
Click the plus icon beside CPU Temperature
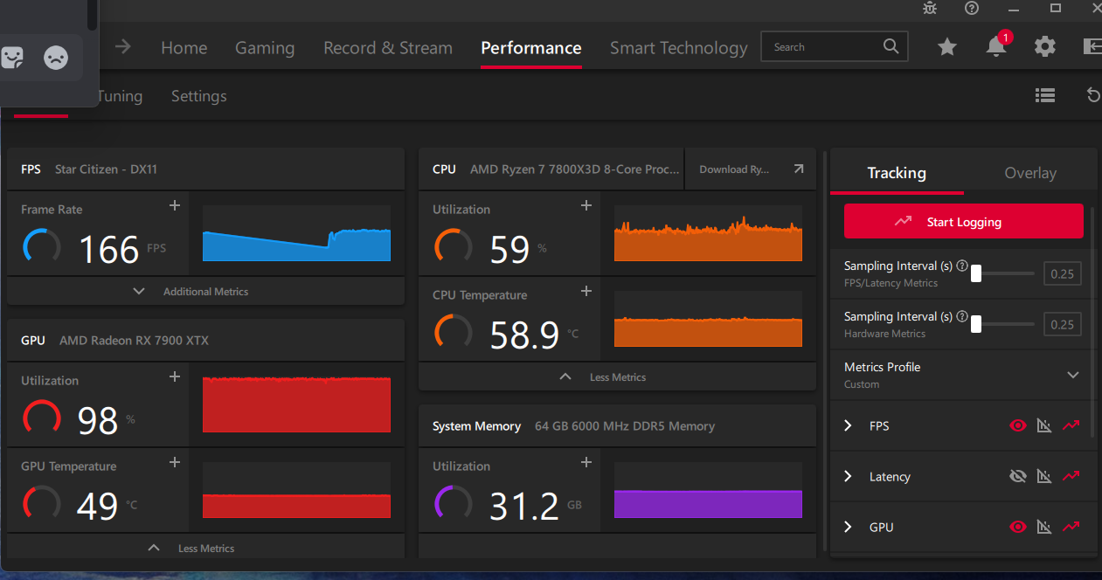(x=586, y=291)
